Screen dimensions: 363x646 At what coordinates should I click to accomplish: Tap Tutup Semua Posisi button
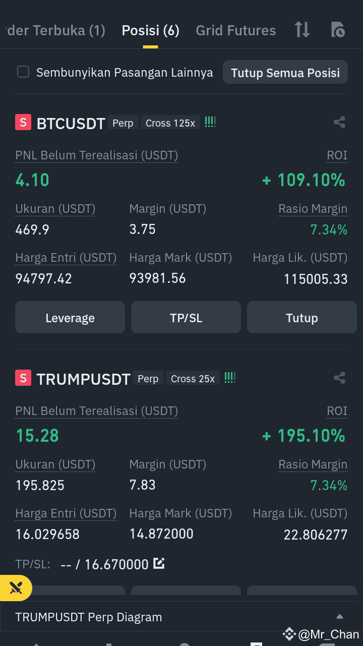click(x=285, y=72)
